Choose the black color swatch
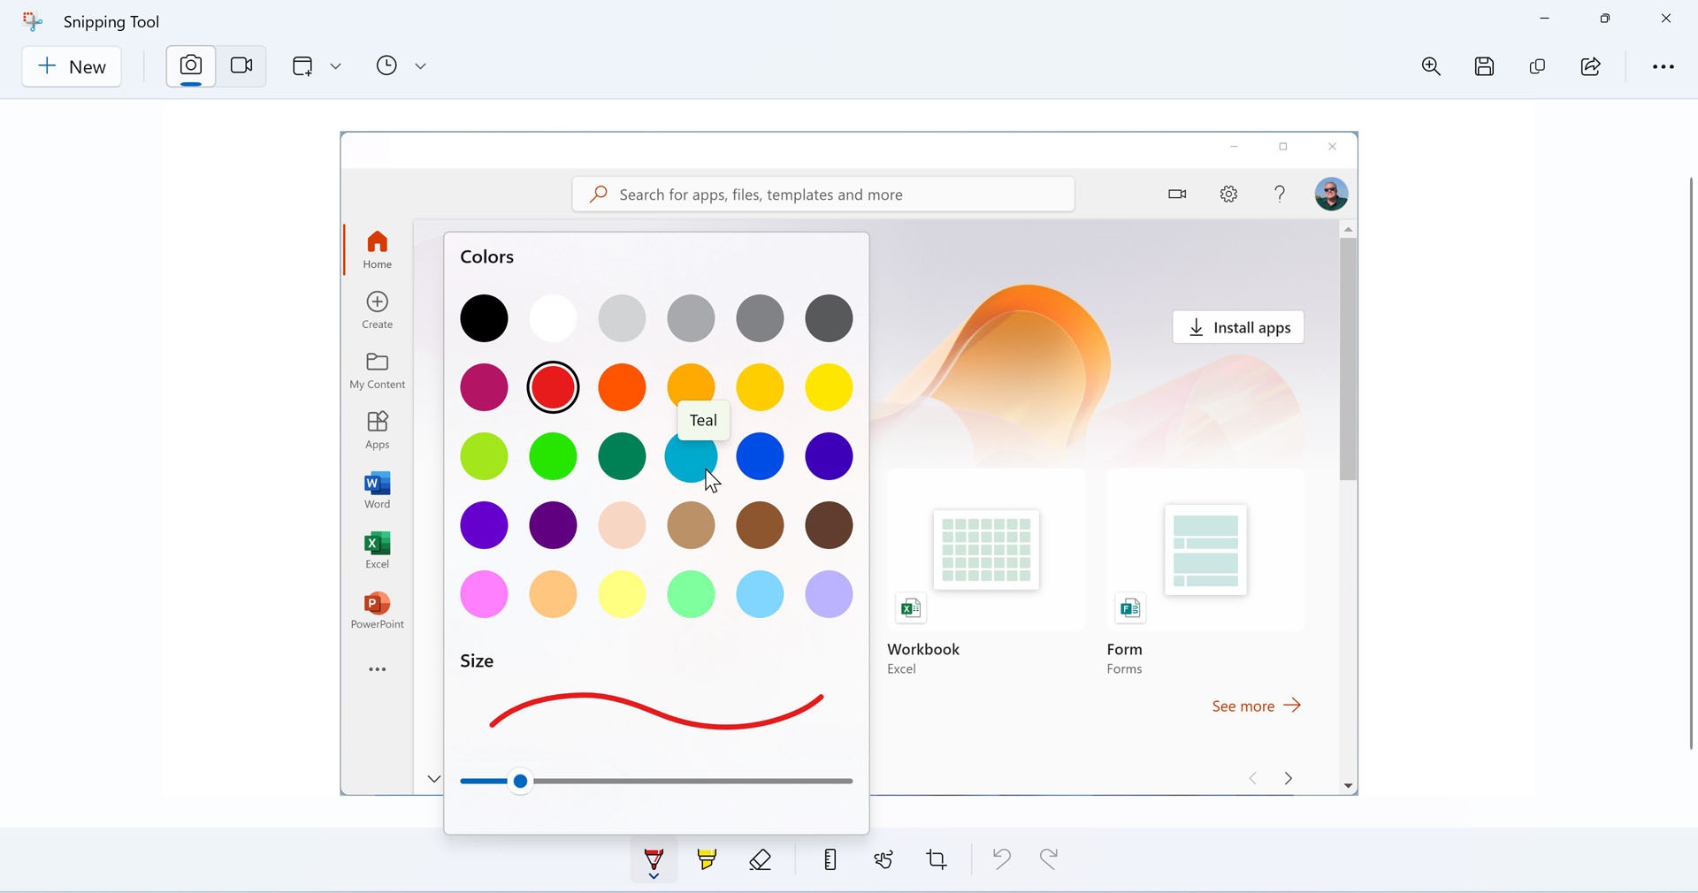This screenshot has width=1698, height=893. [485, 319]
